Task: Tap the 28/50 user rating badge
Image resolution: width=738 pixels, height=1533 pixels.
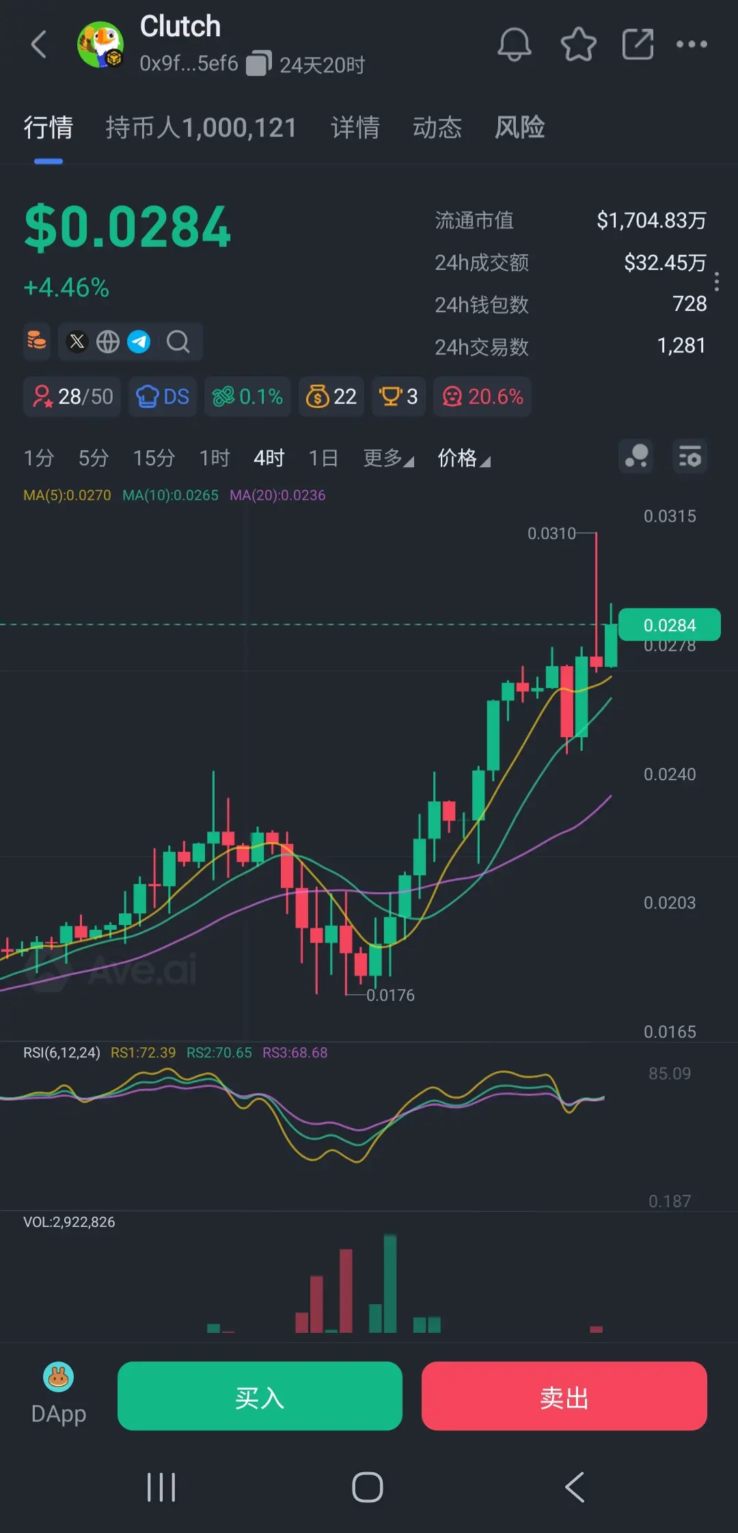Action: [72, 396]
